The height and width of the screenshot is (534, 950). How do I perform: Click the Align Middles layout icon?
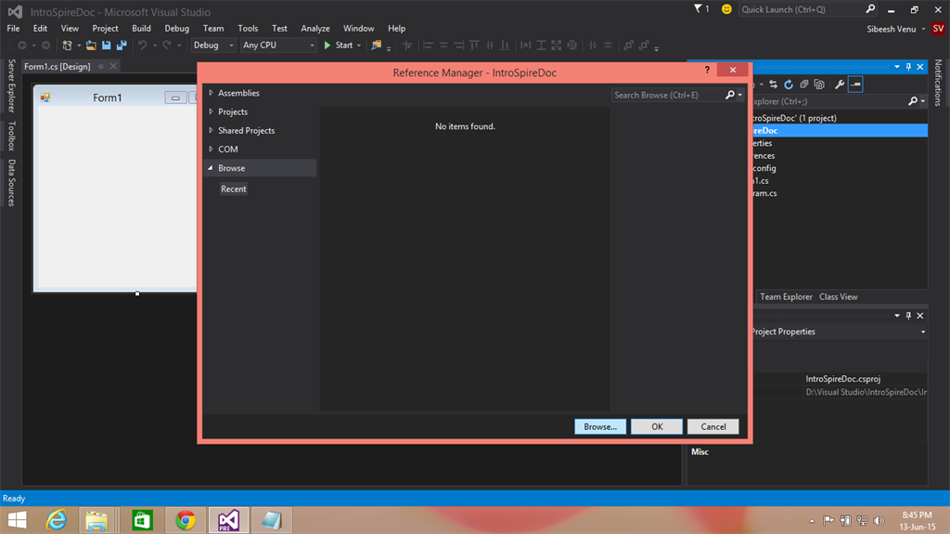pos(490,45)
